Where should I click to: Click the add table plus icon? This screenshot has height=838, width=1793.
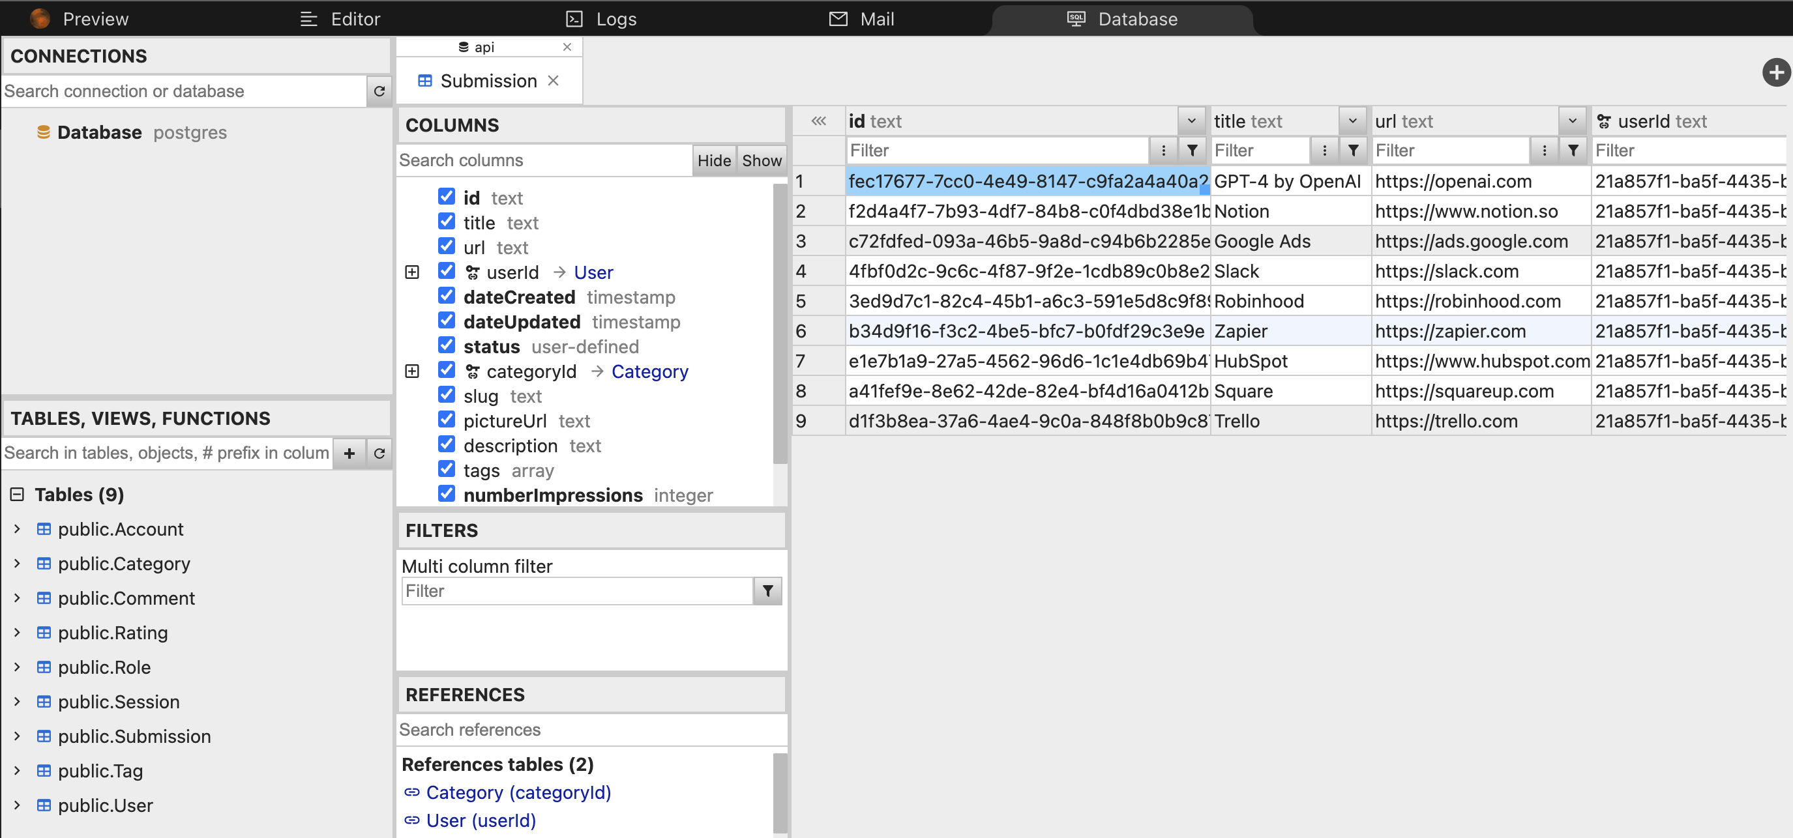[x=349, y=454]
